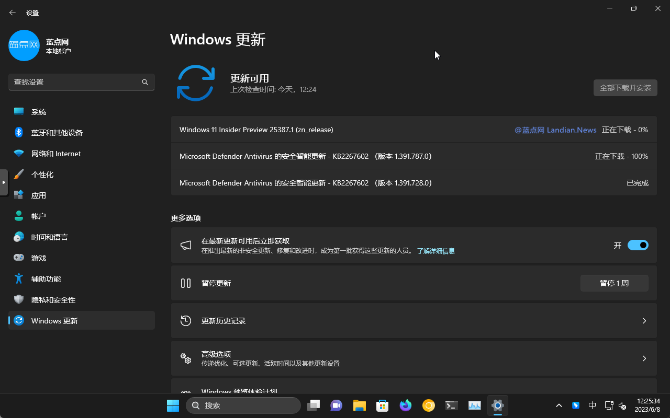The width and height of the screenshot is (670, 418).
Task: Click the 蓝点网 account avatar
Action: pos(24,45)
